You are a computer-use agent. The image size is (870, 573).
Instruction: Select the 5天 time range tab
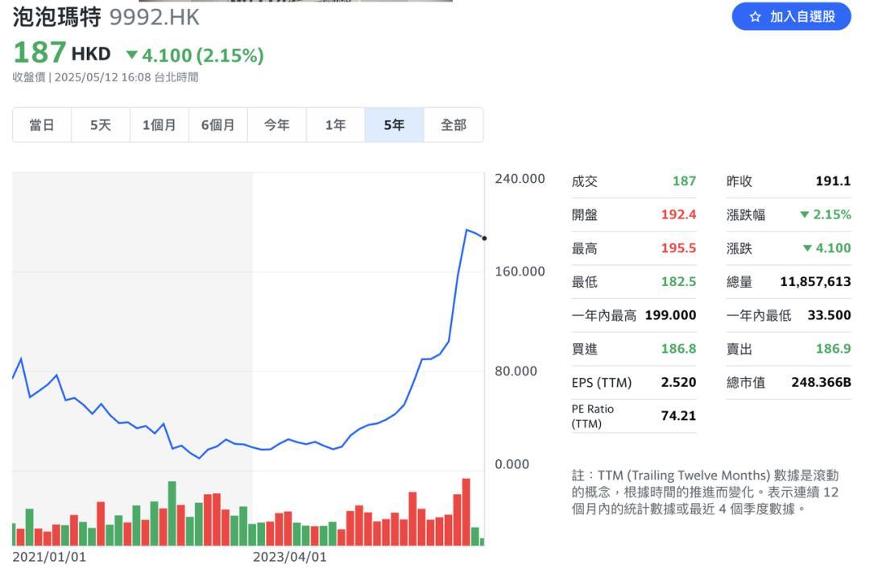[101, 125]
